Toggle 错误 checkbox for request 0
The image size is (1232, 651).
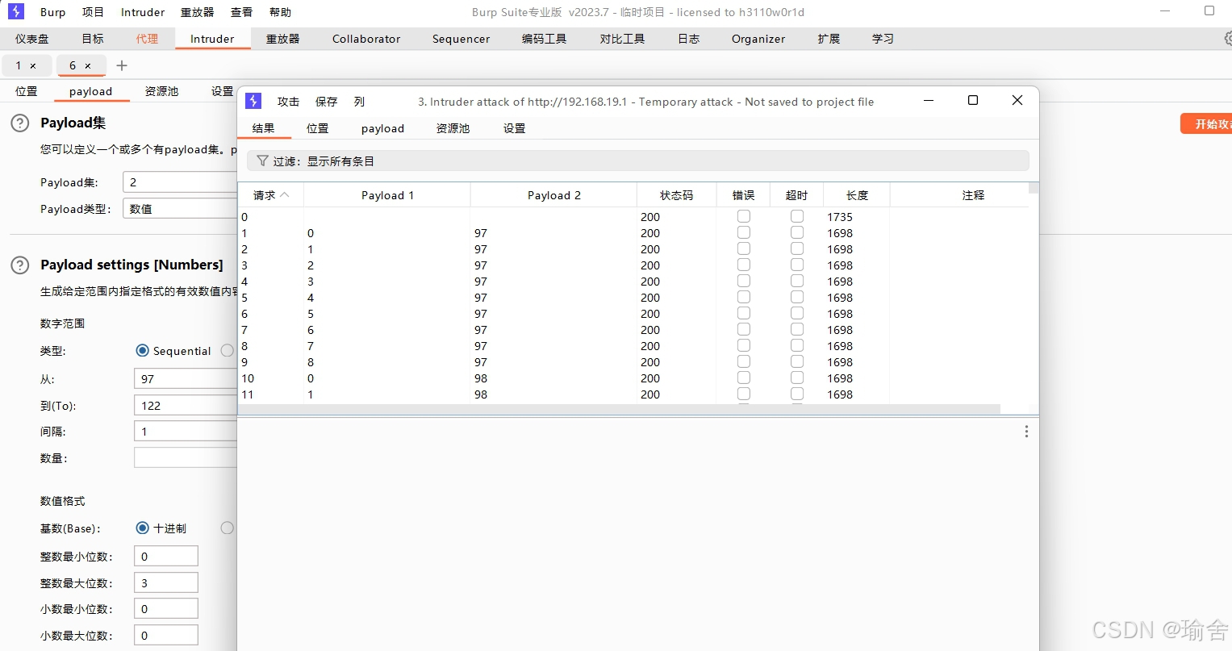(744, 216)
